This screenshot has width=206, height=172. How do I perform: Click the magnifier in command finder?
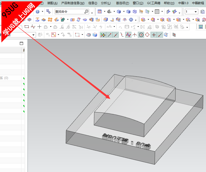pyautogui.click(x=86, y=12)
